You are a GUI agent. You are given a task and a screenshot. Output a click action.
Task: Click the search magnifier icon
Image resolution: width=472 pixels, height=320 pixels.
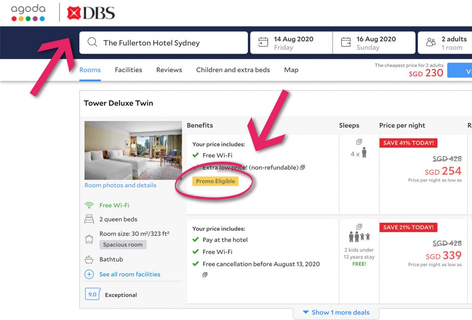(92, 42)
